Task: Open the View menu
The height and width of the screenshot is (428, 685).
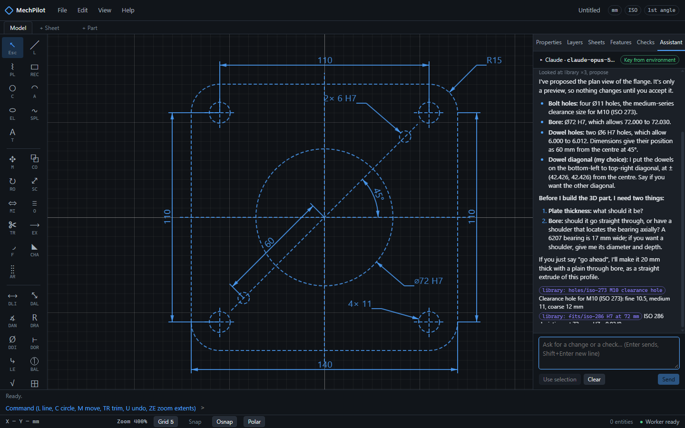Action: pyautogui.click(x=105, y=10)
